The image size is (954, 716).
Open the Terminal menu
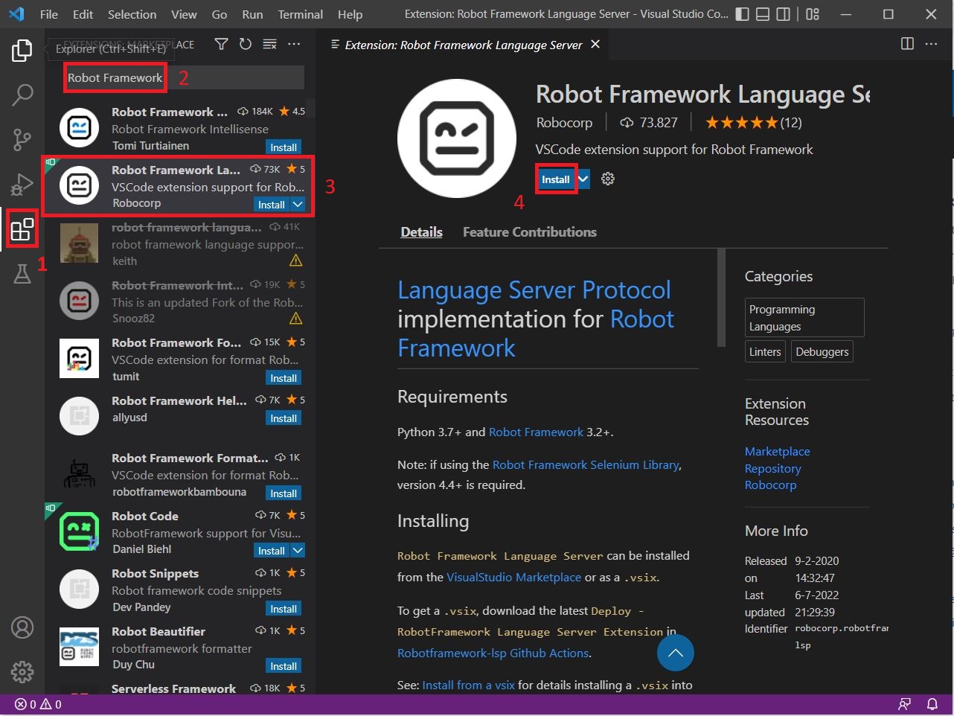point(301,14)
